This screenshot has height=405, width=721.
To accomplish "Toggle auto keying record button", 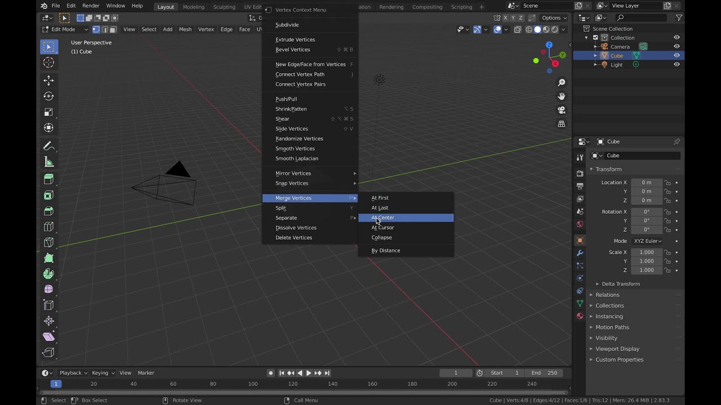I will (271, 373).
